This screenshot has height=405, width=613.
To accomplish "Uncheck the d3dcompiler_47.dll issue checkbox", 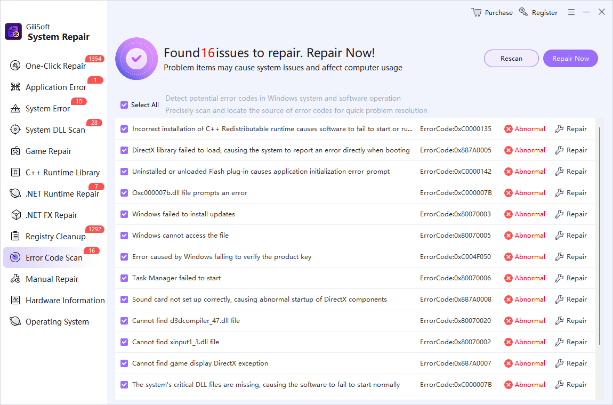I will click(x=124, y=321).
